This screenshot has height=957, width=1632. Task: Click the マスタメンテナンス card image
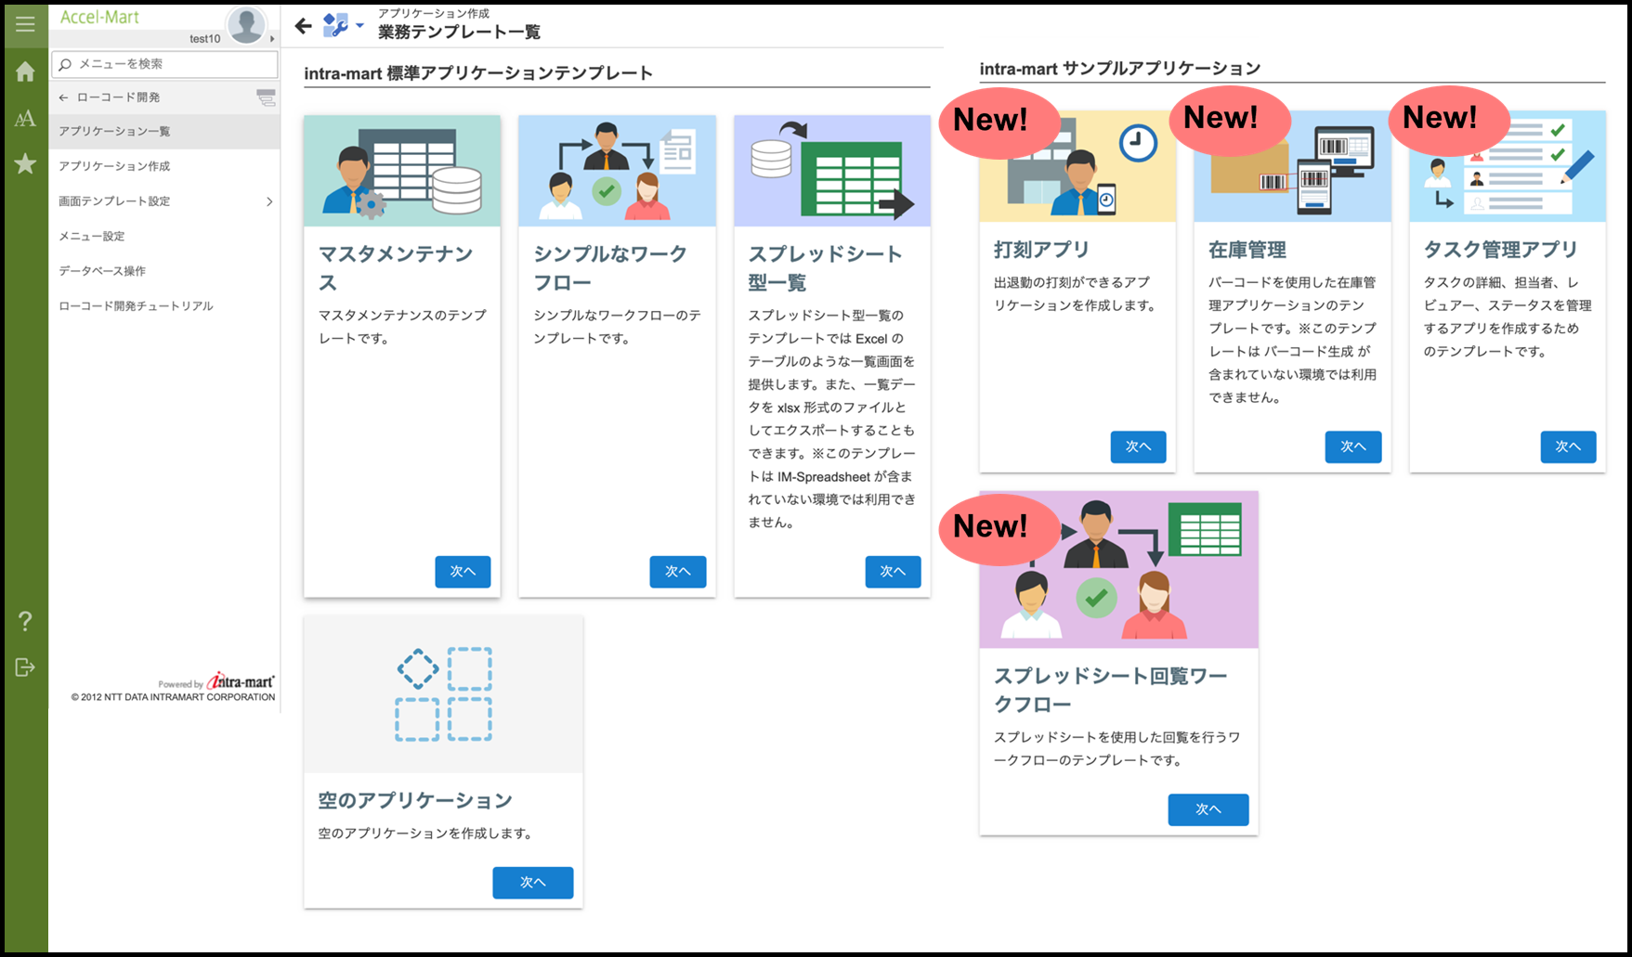pyautogui.click(x=402, y=171)
